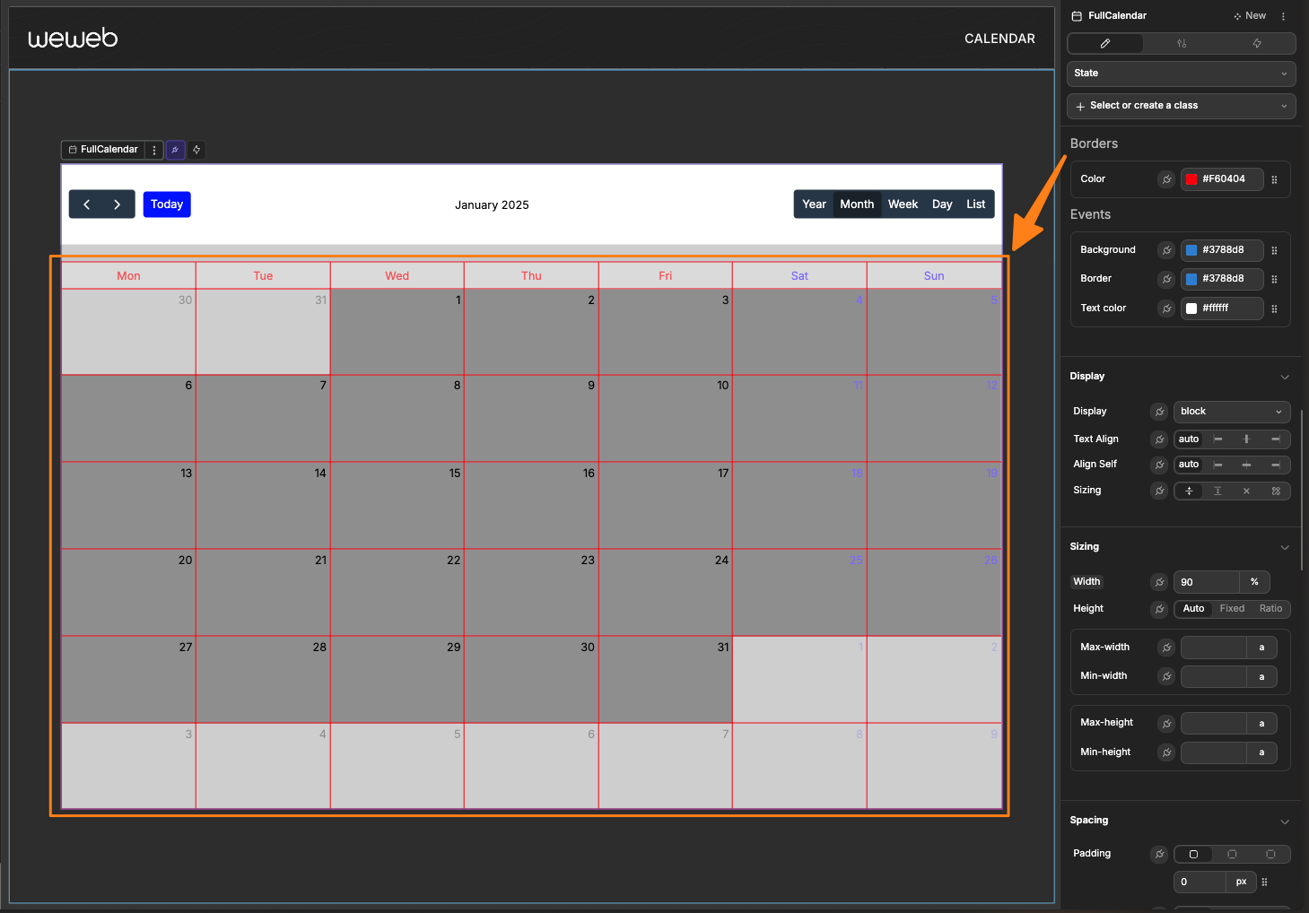1309x913 pixels.
Task: Open the red Borders color swatch
Action: [x=1191, y=179]
